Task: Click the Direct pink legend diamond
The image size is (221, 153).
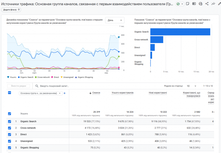Action: point(52,77)
